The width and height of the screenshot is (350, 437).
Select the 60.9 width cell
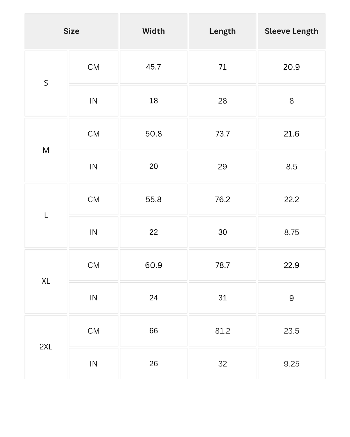153,265
